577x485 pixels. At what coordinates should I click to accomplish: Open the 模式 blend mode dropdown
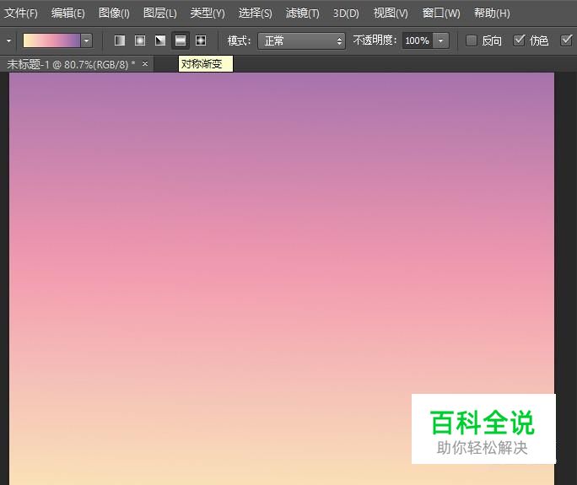tap(301, 40)
